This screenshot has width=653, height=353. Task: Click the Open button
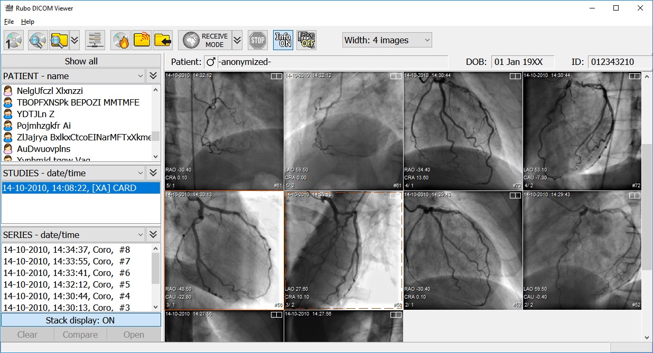coord(134,335)
